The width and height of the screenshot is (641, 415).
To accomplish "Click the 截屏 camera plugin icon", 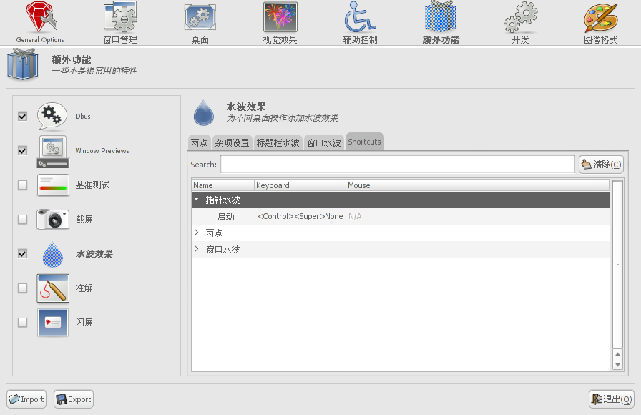I will [53, 220].
